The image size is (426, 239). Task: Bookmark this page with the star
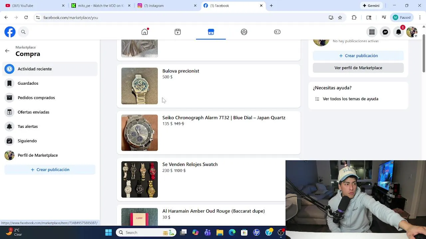(x=340, y=18)
